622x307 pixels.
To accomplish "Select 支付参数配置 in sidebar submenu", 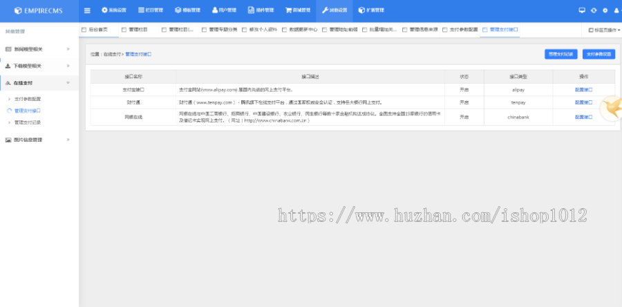I will point(28,99).
